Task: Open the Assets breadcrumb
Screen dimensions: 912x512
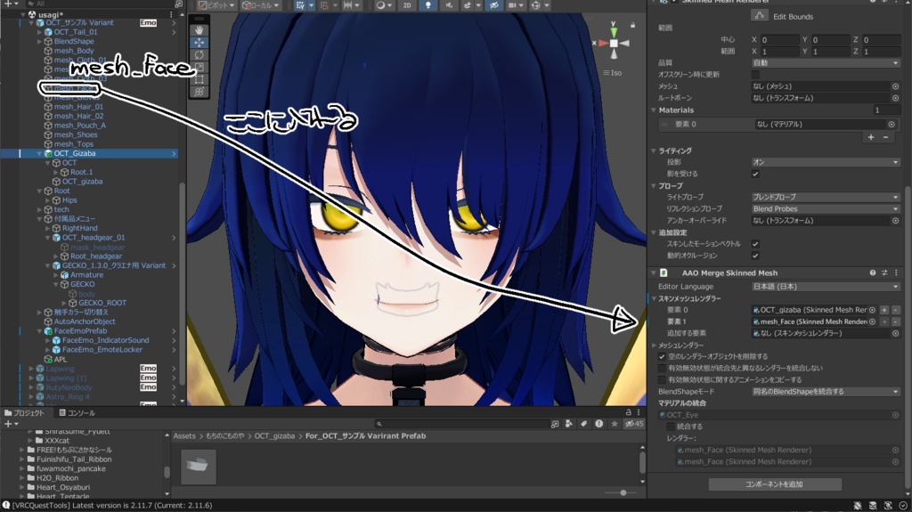Action: (184, 435)
